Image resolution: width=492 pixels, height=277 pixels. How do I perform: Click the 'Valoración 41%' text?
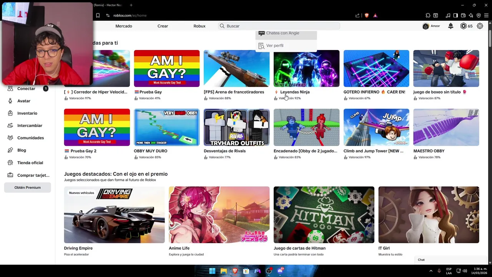tap(150, 98)
